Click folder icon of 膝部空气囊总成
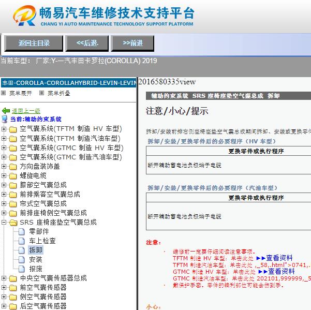This screenshot has width=311, height=310. [x=13, y=185]
